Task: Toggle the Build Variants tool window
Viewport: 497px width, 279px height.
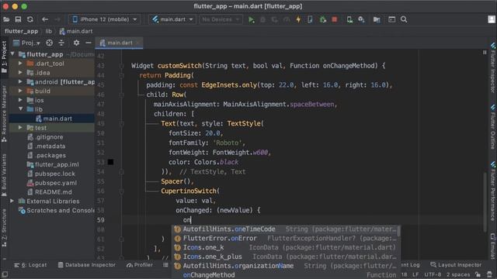Action: pos(4,175)
